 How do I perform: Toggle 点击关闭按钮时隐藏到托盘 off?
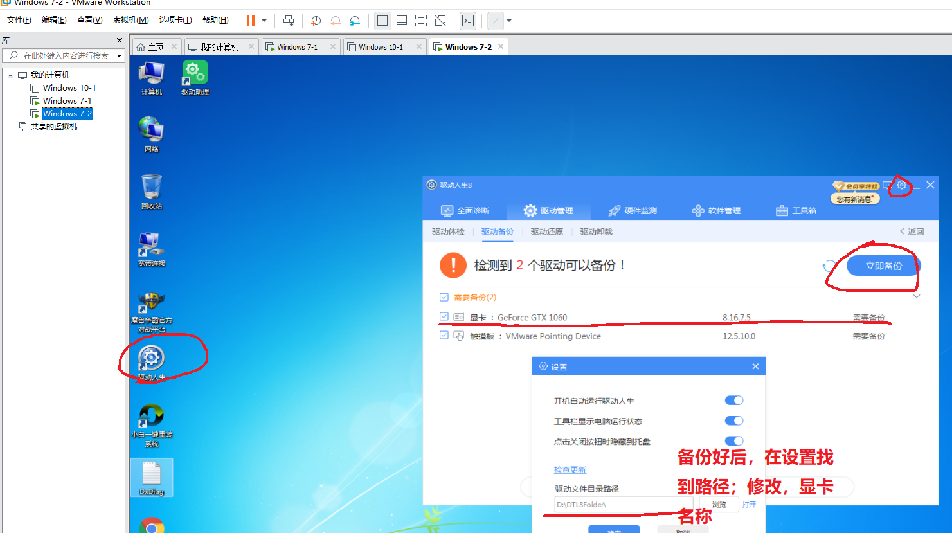[x=733, y=441]
